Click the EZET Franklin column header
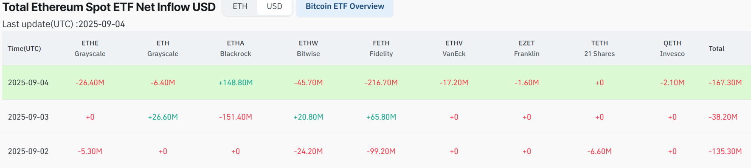The width and height of the screenshot is (751, 168). tap(527, 48)
